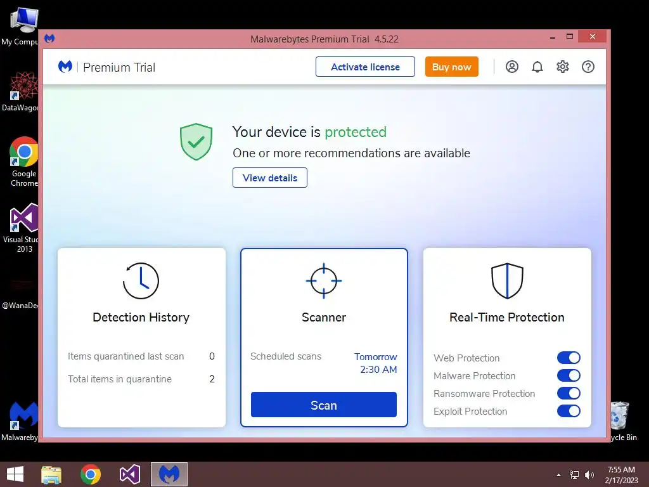This screenshot has height=487, width=649.
Task: Toggle Web Protection off
Action: (569, 358)
